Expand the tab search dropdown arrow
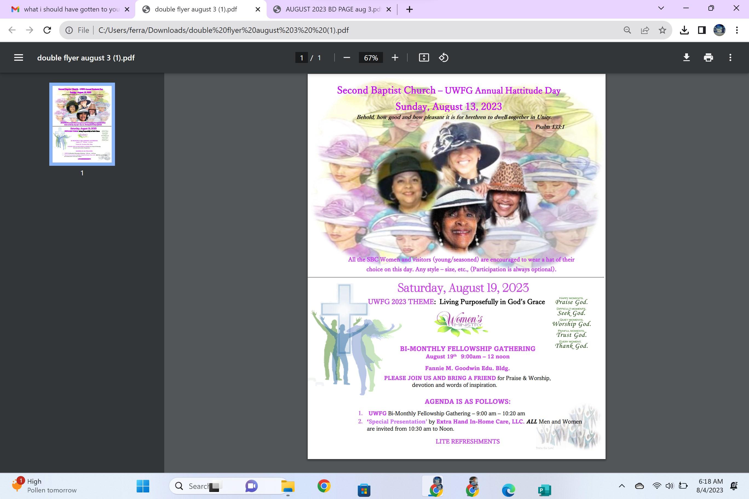749x499 pixels. click(x=661, y=8)
